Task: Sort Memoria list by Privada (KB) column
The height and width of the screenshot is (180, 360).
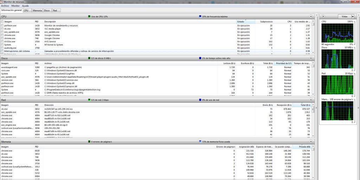Action: pyautogui.click(x=302, y=147)
